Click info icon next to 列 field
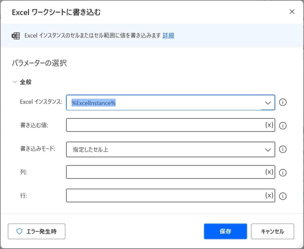The width and height of the screenshot is (304, 249). pyautogui.click(x=283, y=172)
